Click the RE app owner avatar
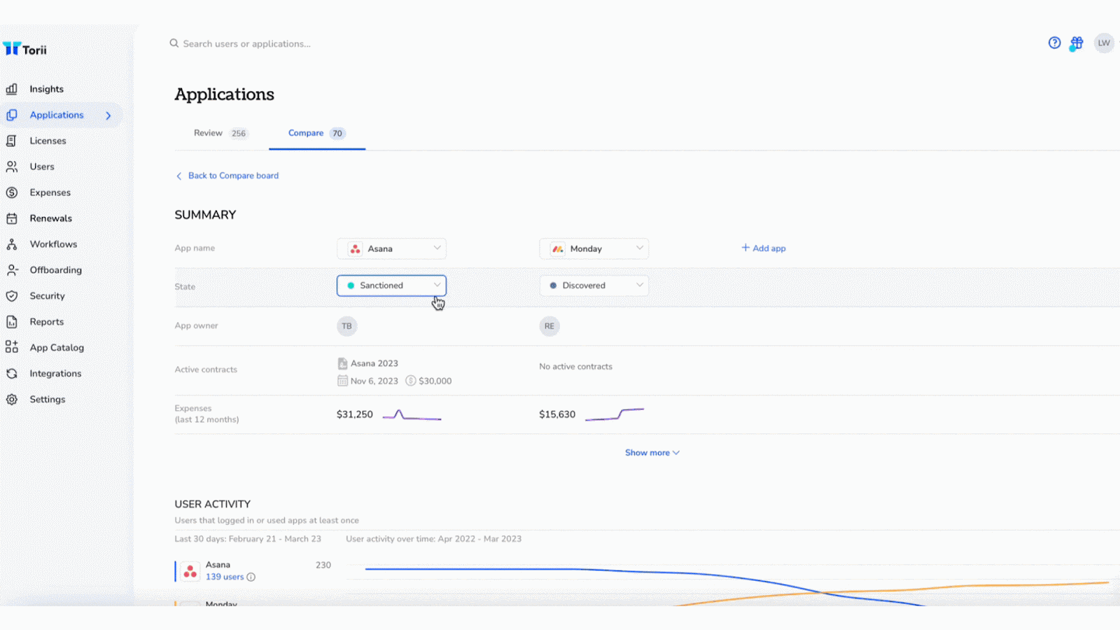This screenshot has width=1120, height=630. coord(549,326)
